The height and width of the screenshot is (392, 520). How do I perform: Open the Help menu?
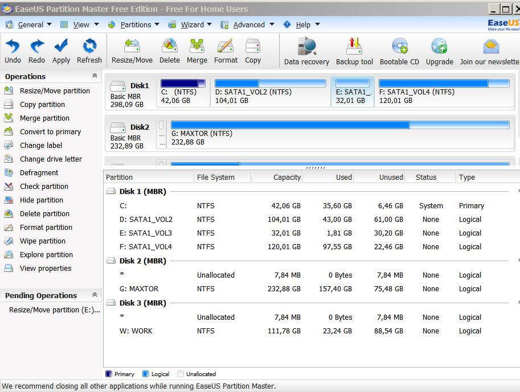pyautogui.click(x=301, y=24)
